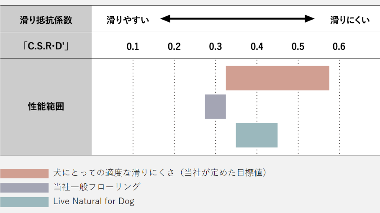Click the double-headed arrow in header

tap(237, 19)
